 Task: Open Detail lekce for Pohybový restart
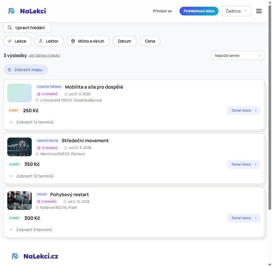click(x=244, y=218)
